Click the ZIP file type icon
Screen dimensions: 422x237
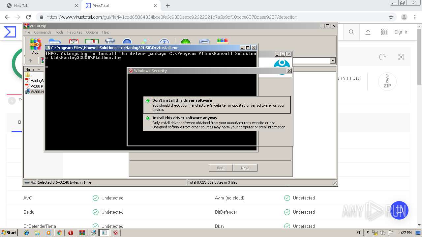coord(387,81)
